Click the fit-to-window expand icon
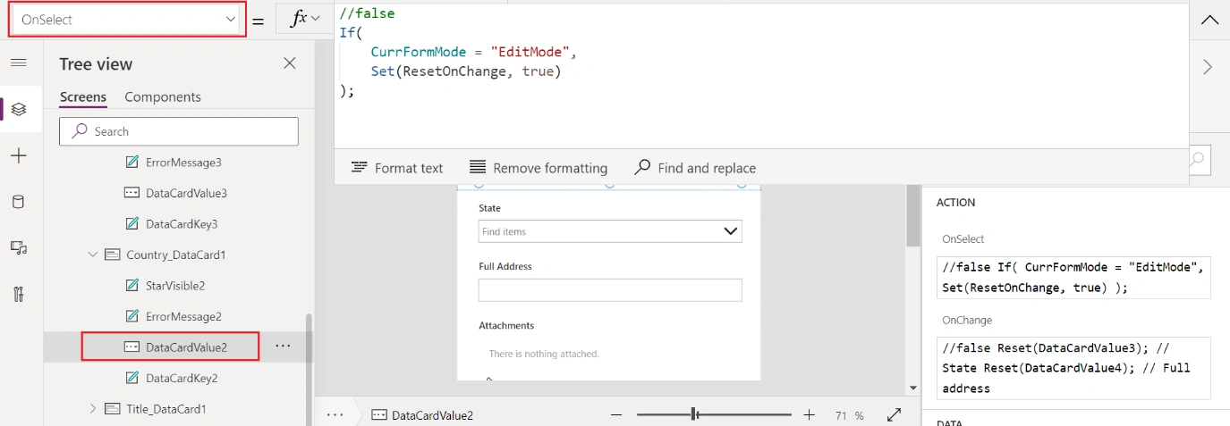Screen dimensions: 1230x426 coord(894,415)
